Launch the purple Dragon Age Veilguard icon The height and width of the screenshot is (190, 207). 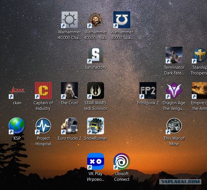pyautogui.click(x=174, y=91)
